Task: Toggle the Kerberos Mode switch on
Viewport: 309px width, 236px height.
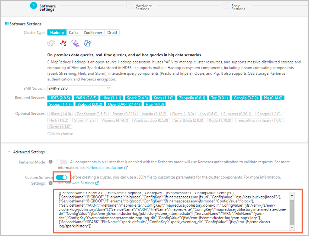Action: pos(61,162)
